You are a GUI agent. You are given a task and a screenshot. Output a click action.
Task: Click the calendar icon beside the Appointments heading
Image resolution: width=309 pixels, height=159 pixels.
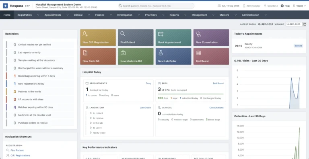coord(87,83)
